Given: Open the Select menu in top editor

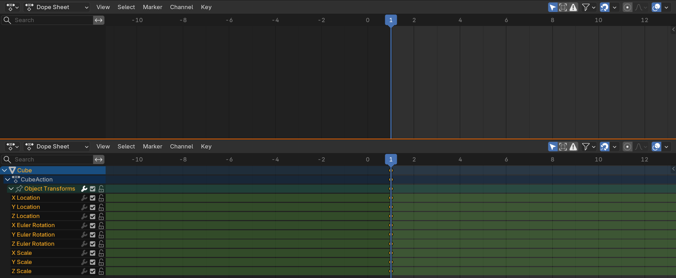Looking at the screenshot, I should 126,7.
